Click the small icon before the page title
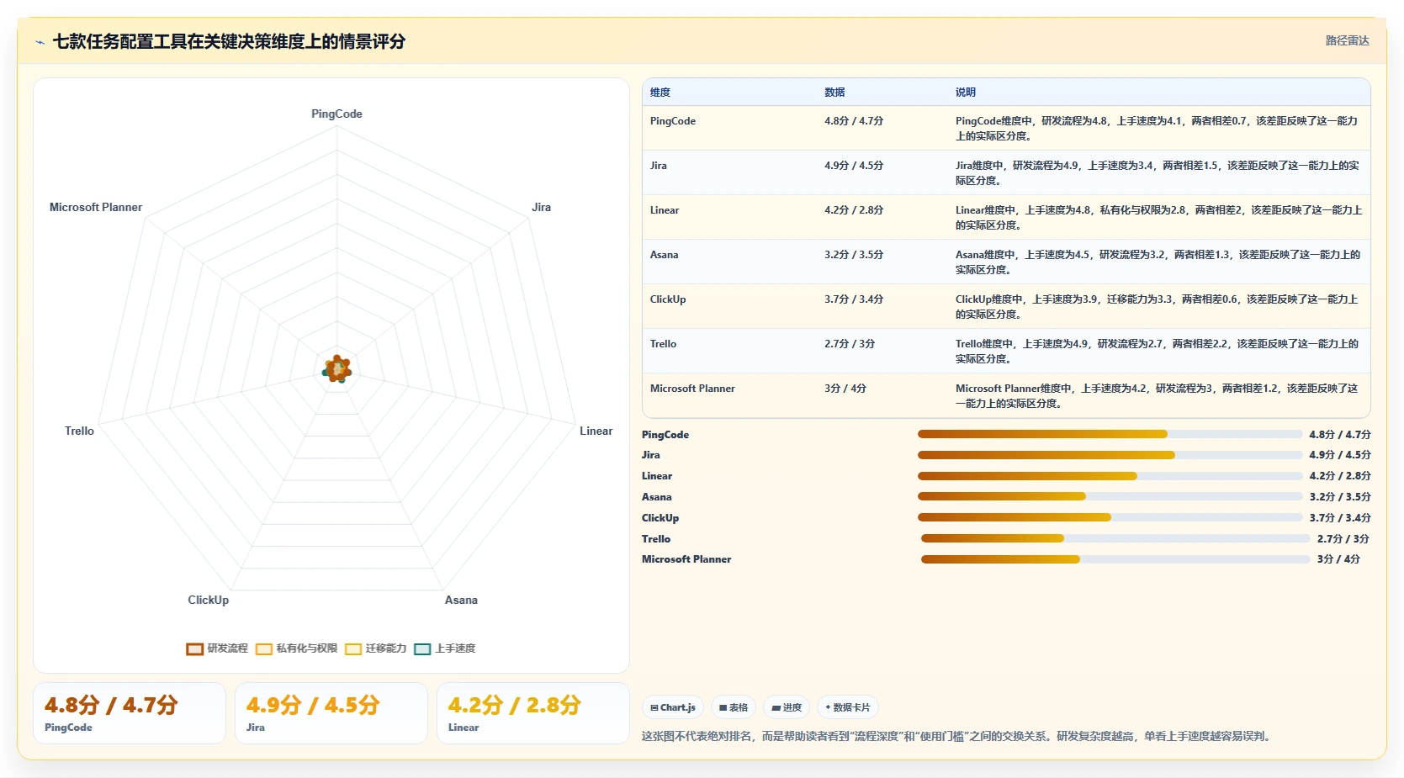The height and width of the screenshot is (778, 1404). coord(40,42)
